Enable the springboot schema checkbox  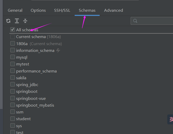point(12,91)
